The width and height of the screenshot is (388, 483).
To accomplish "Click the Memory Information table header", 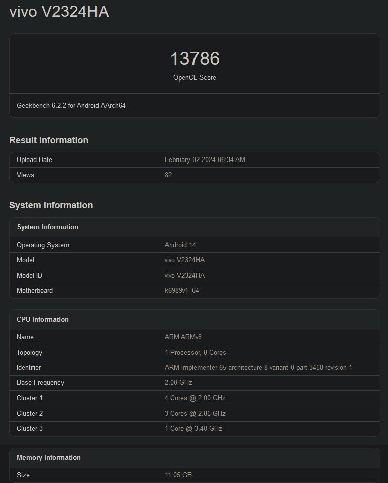I will (x=49, y=457).
